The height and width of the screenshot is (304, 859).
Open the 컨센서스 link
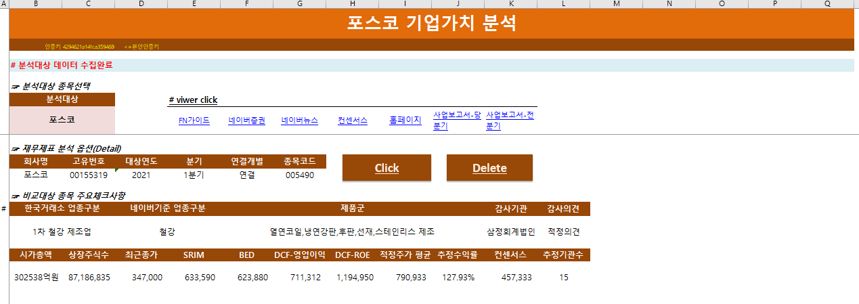click(353, 121)
